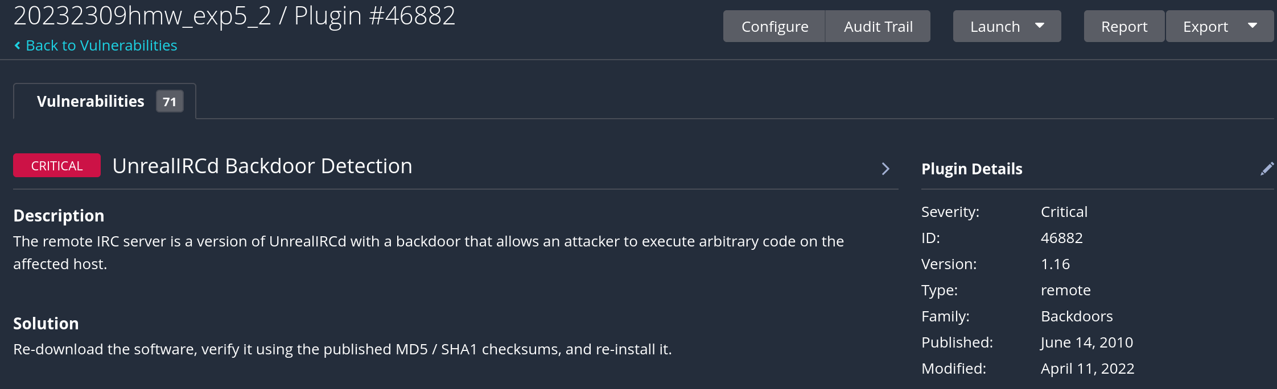Click the Backdoors family value
Viewport: 1277px width, 389px height.
point(1076,316)
